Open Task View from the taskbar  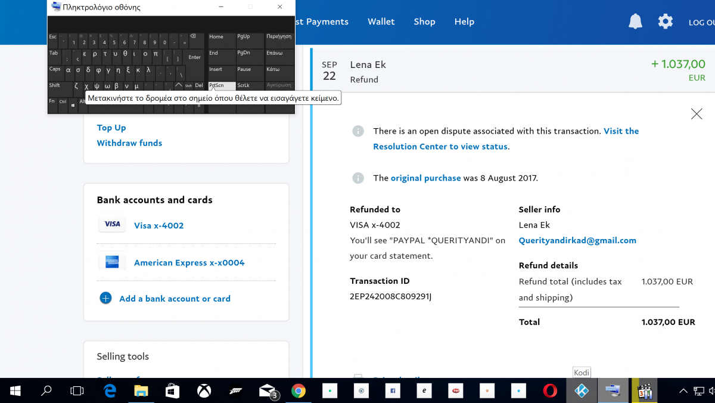[77, 390]
